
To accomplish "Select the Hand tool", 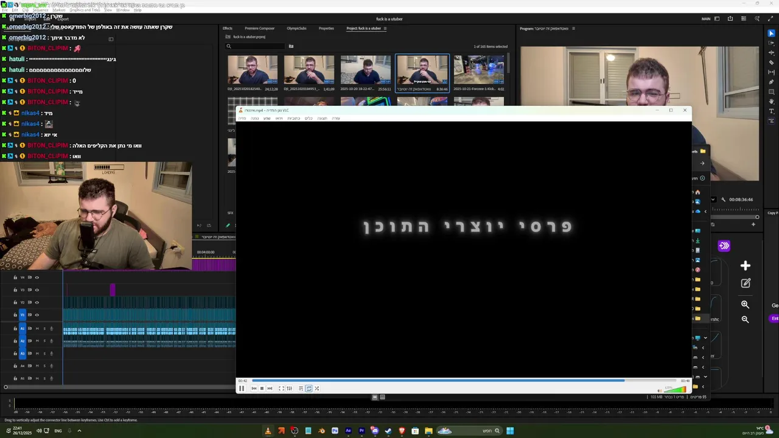I will [x=772, y=102].
